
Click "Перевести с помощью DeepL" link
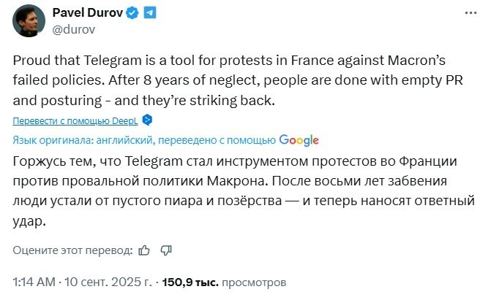click(x=75, y=120)
